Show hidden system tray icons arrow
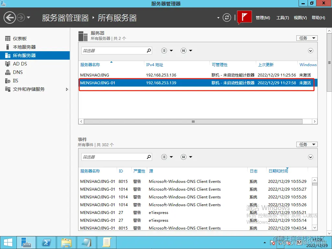This screenshot has height=249, width=332. (x=265, y=243)
